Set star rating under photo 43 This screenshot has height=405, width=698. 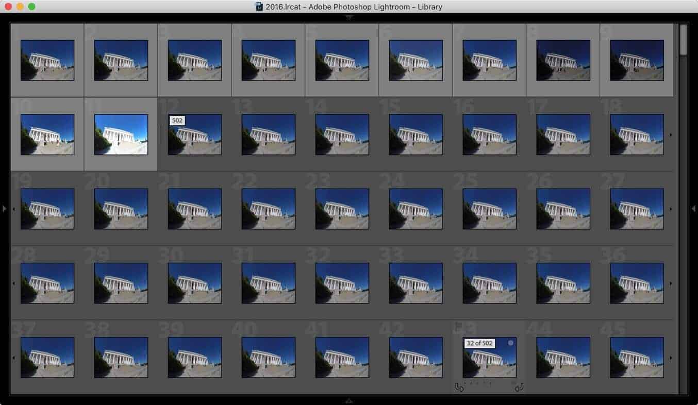coord(478,383)
